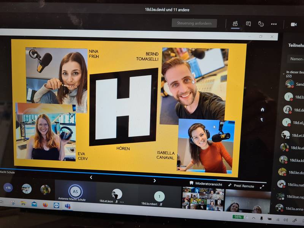
Task: Select participant starting 18d.du in list
Action: point(293,110)
